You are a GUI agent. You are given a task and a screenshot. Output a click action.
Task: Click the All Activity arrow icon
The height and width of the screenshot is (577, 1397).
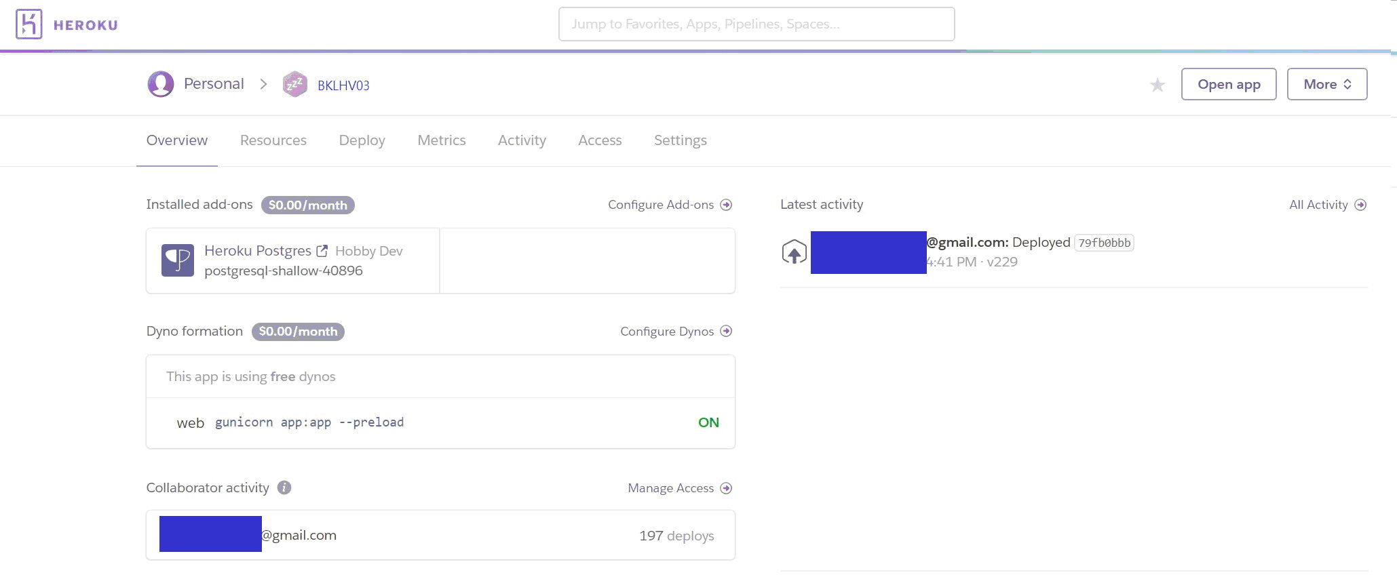(x=1360, y=205)
